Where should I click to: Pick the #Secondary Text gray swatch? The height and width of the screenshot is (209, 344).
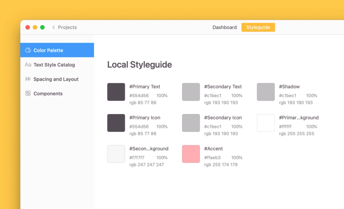coord(191,92)
